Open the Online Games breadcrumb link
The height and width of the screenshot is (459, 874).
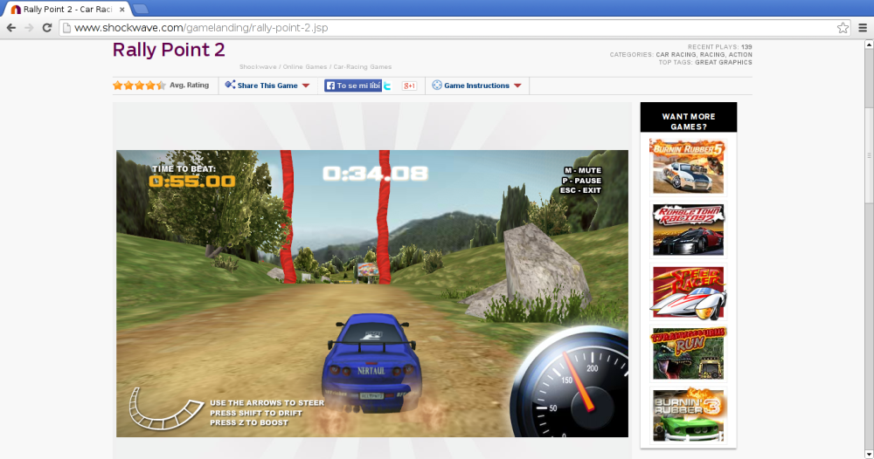(305, 67)
